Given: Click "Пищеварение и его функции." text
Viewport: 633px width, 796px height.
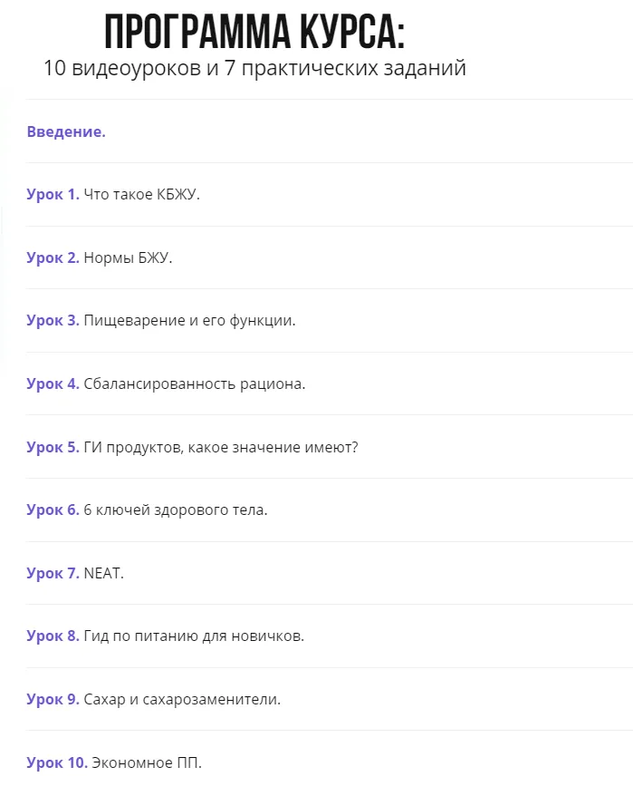Looking at the screenshot, I should click(189, 320).
